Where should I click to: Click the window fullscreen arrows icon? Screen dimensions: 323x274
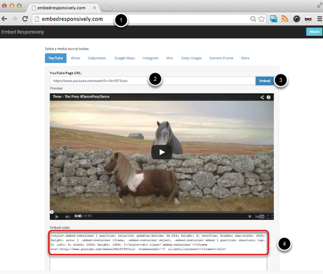pyautogui.click(x=319, y=6)
